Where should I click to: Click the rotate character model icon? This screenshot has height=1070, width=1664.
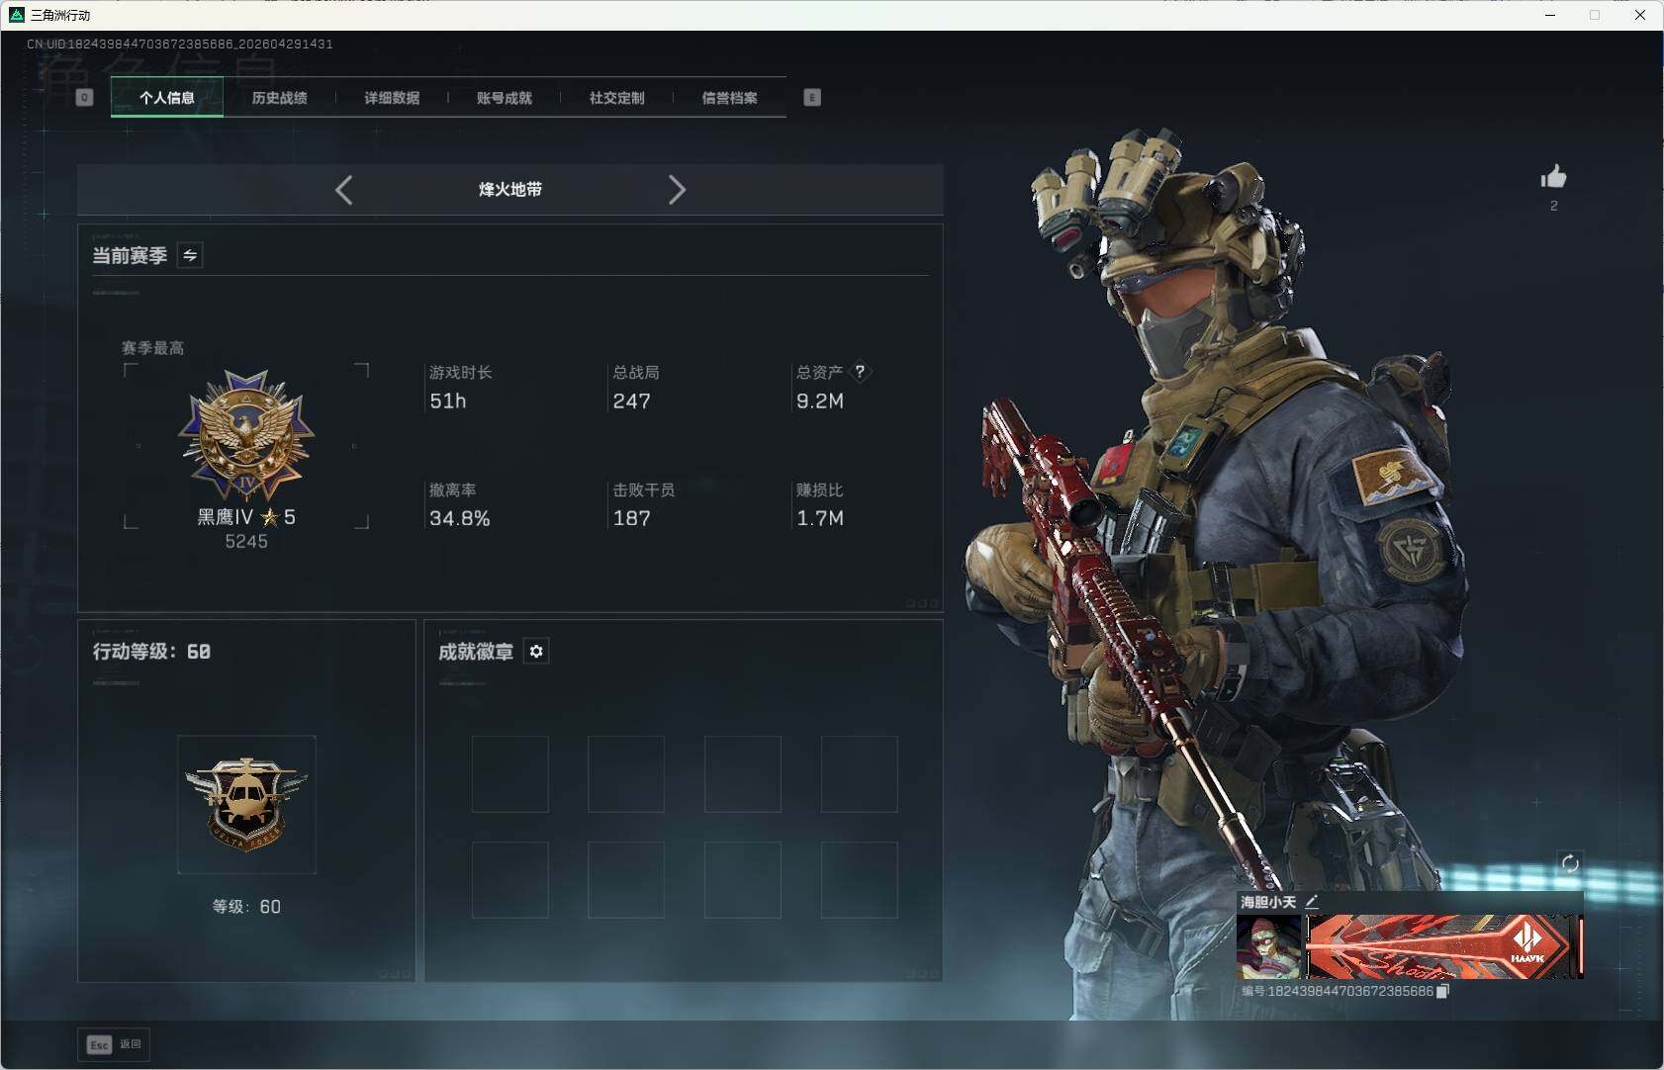[1572, 863]
